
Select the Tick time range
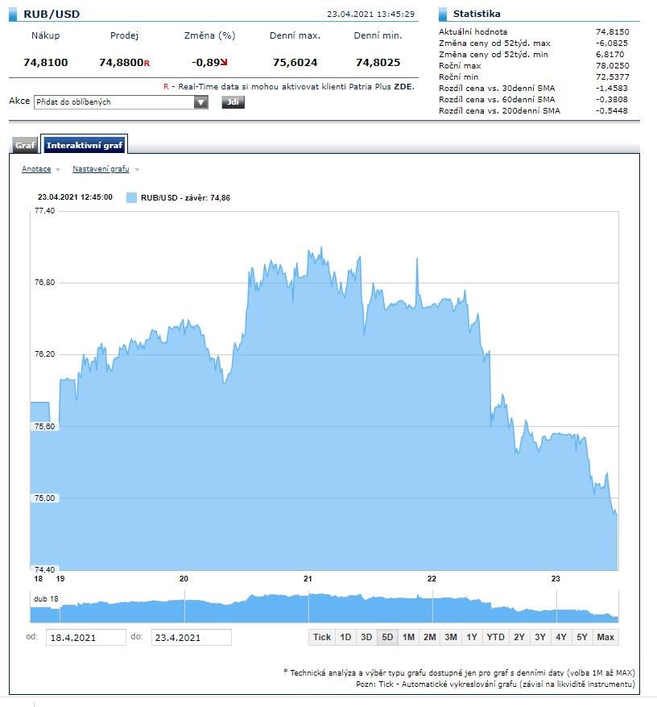322,637
